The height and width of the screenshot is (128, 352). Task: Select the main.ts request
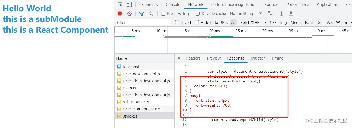click(x=144, y=88)
